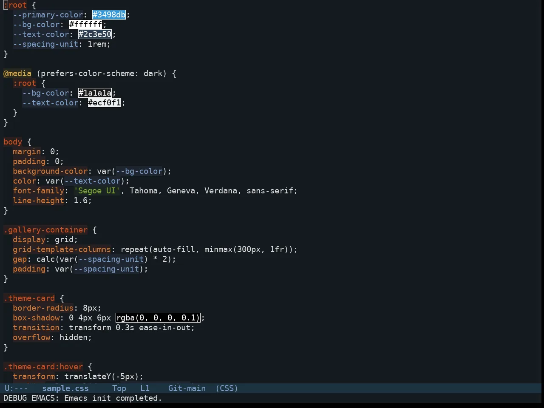This screenshot has height=408, width=544.
Task: Place cursor on the first :root selector
Action: pos(15,5)
